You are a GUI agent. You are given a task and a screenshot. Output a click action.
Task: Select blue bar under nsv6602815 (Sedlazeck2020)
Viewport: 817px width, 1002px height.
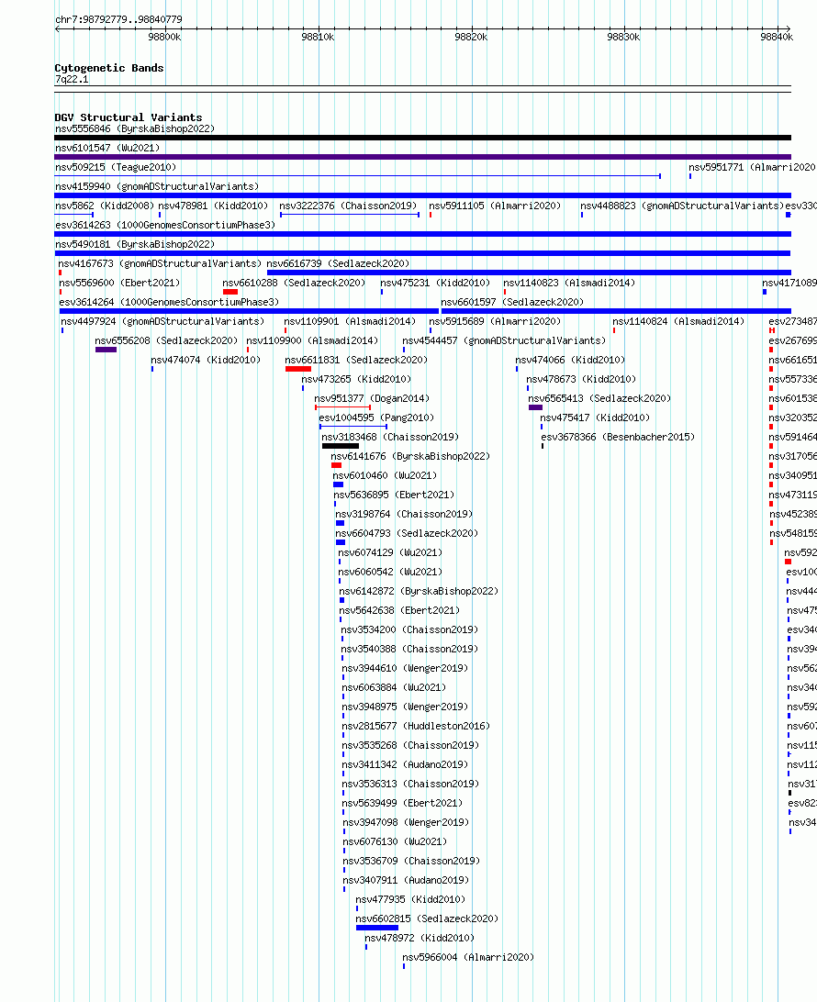click(x=377, y=928)
